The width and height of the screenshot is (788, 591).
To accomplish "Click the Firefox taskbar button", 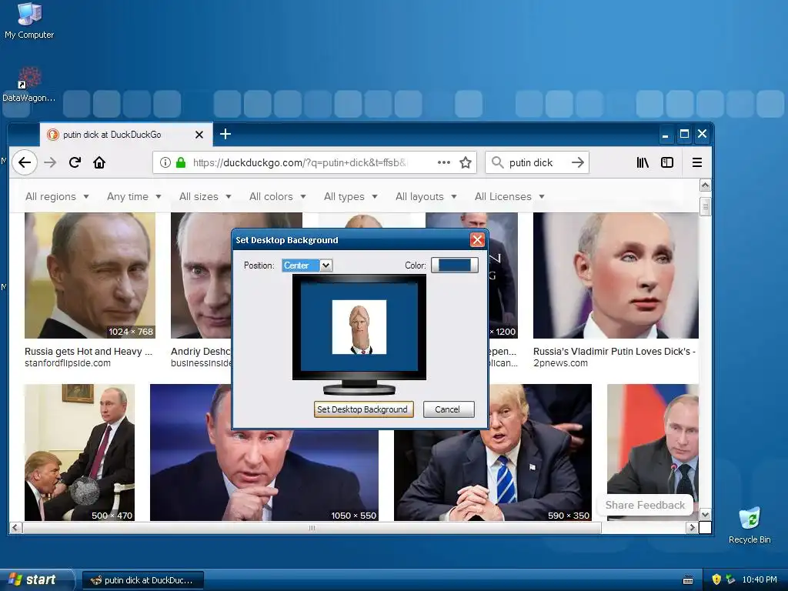I will click(x=142, y=580).
